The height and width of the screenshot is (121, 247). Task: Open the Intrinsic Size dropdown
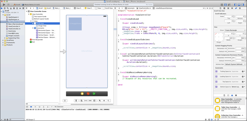pyautogui.click(x=235, y=64)
